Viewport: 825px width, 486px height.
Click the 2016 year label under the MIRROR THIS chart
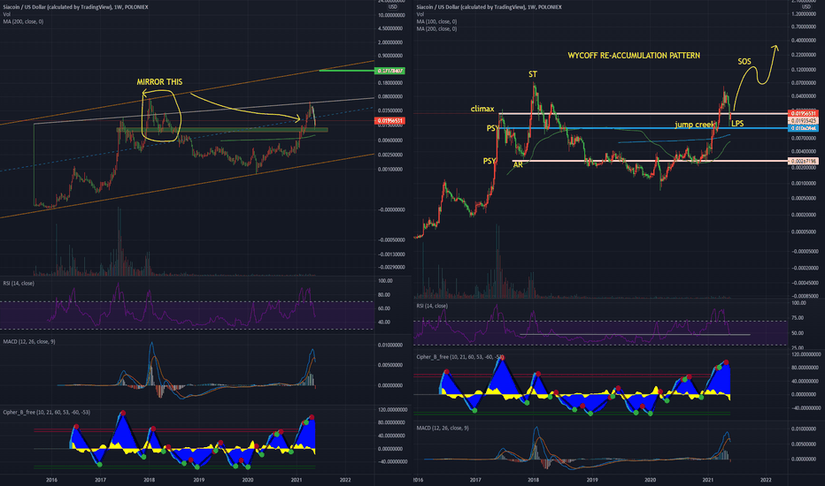pyautogui.click(x=51, y=480)
